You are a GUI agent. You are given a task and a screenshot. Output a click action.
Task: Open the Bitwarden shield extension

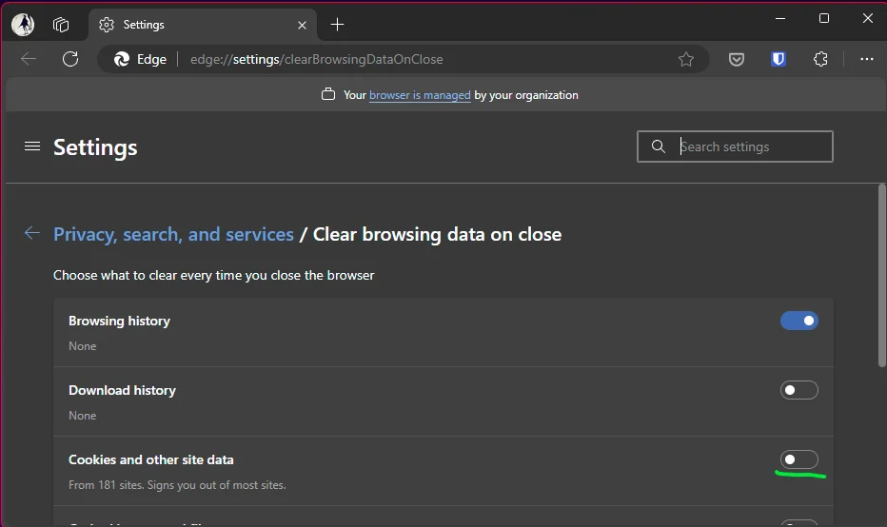pyautogui.click(x=779, y=59)
